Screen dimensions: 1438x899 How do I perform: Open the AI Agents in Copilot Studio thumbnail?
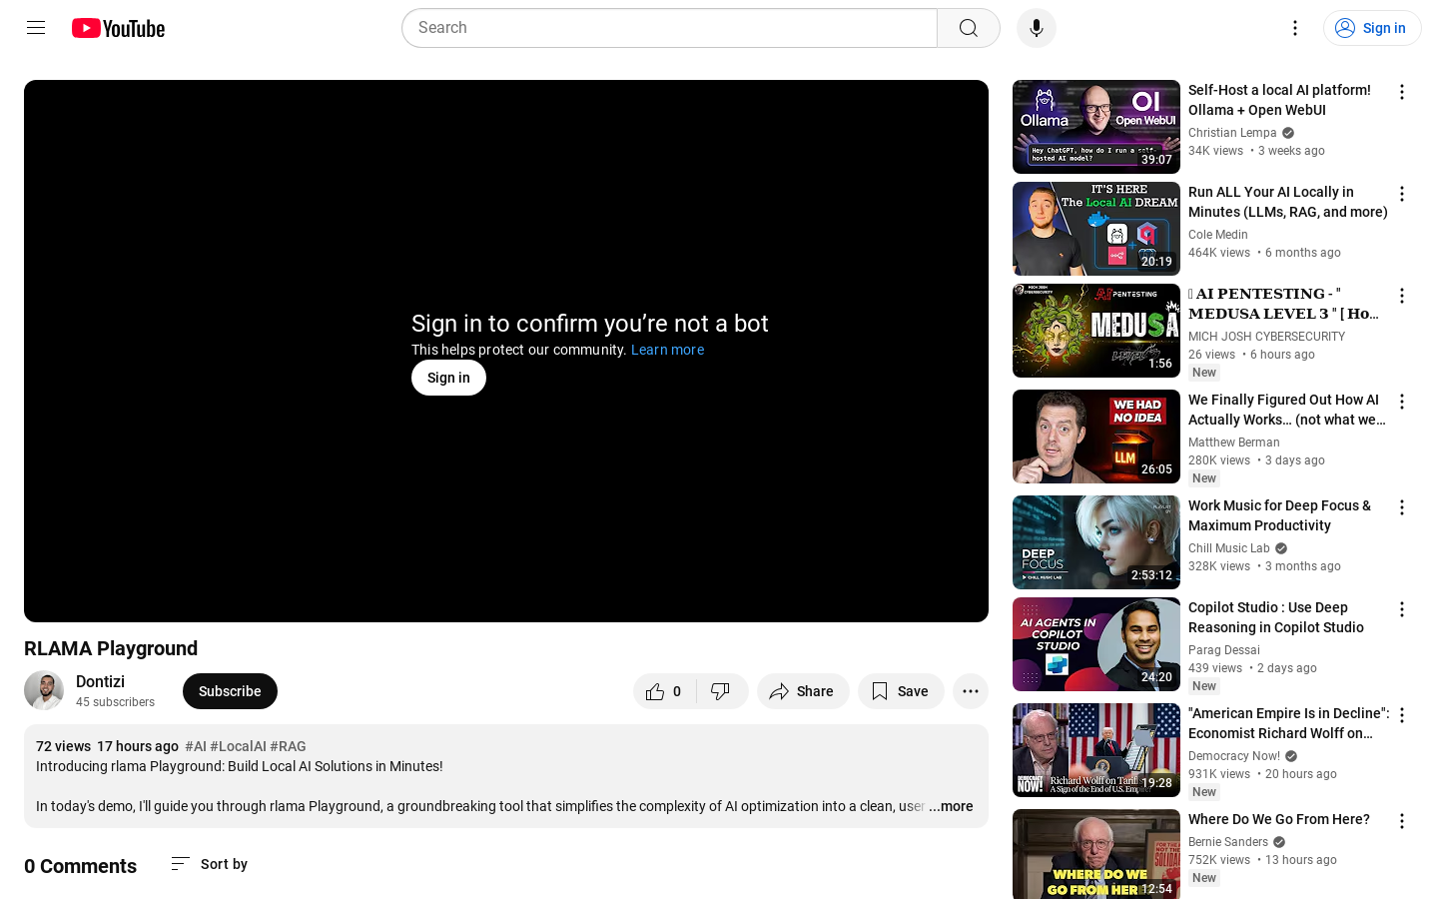(x=1096, y=644)
